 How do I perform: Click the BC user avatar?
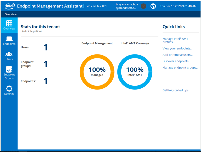[143, 6]
